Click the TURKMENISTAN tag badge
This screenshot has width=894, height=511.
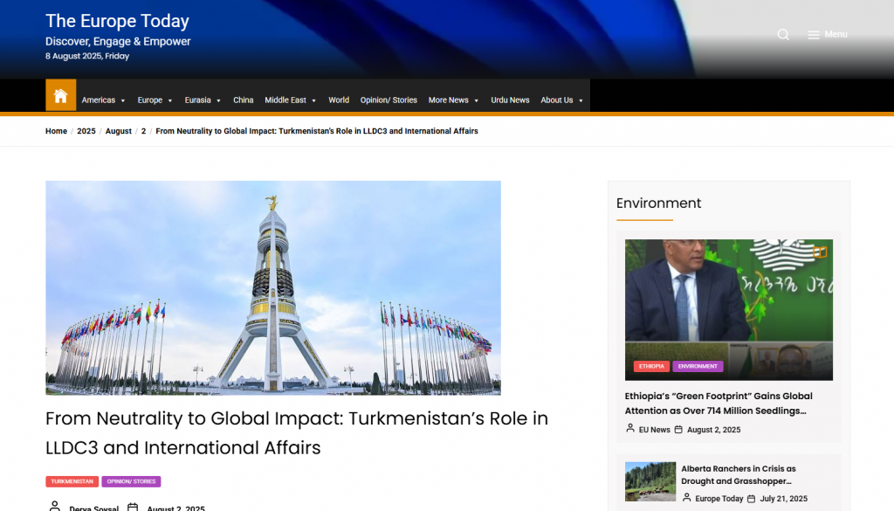[x=72, y=481]
